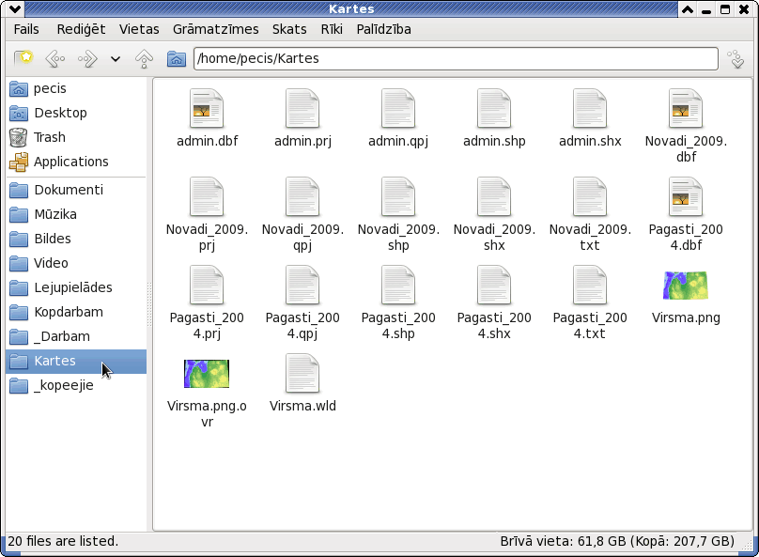The width and height of the screenshot is (759, 557).
Task: Select the Pagasti_2004.shx file icon
Action: pos(494,285)
